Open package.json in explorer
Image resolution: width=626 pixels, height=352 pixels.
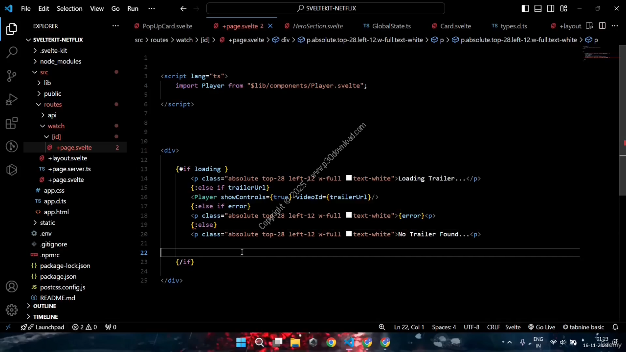[x=58, y=276]
